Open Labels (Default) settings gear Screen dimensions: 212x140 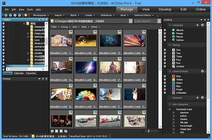(202, 71)
